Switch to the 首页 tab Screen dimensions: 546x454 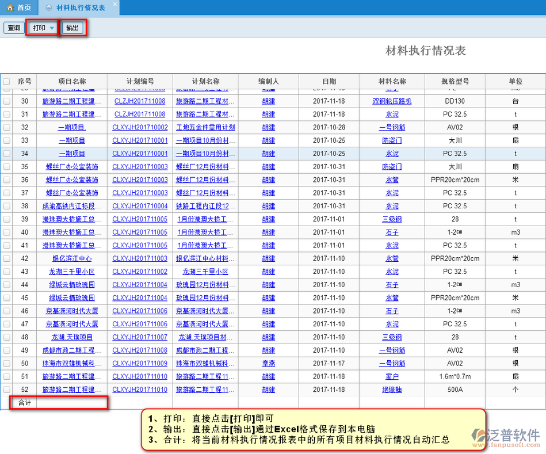pos(19,7)
